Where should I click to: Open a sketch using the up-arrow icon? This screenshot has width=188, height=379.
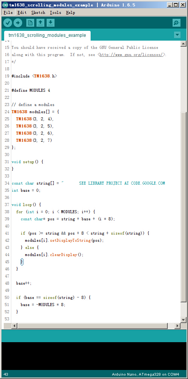pos(40,23)
